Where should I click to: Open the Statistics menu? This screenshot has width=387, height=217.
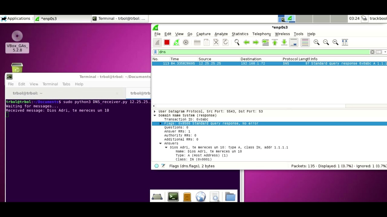240,34
